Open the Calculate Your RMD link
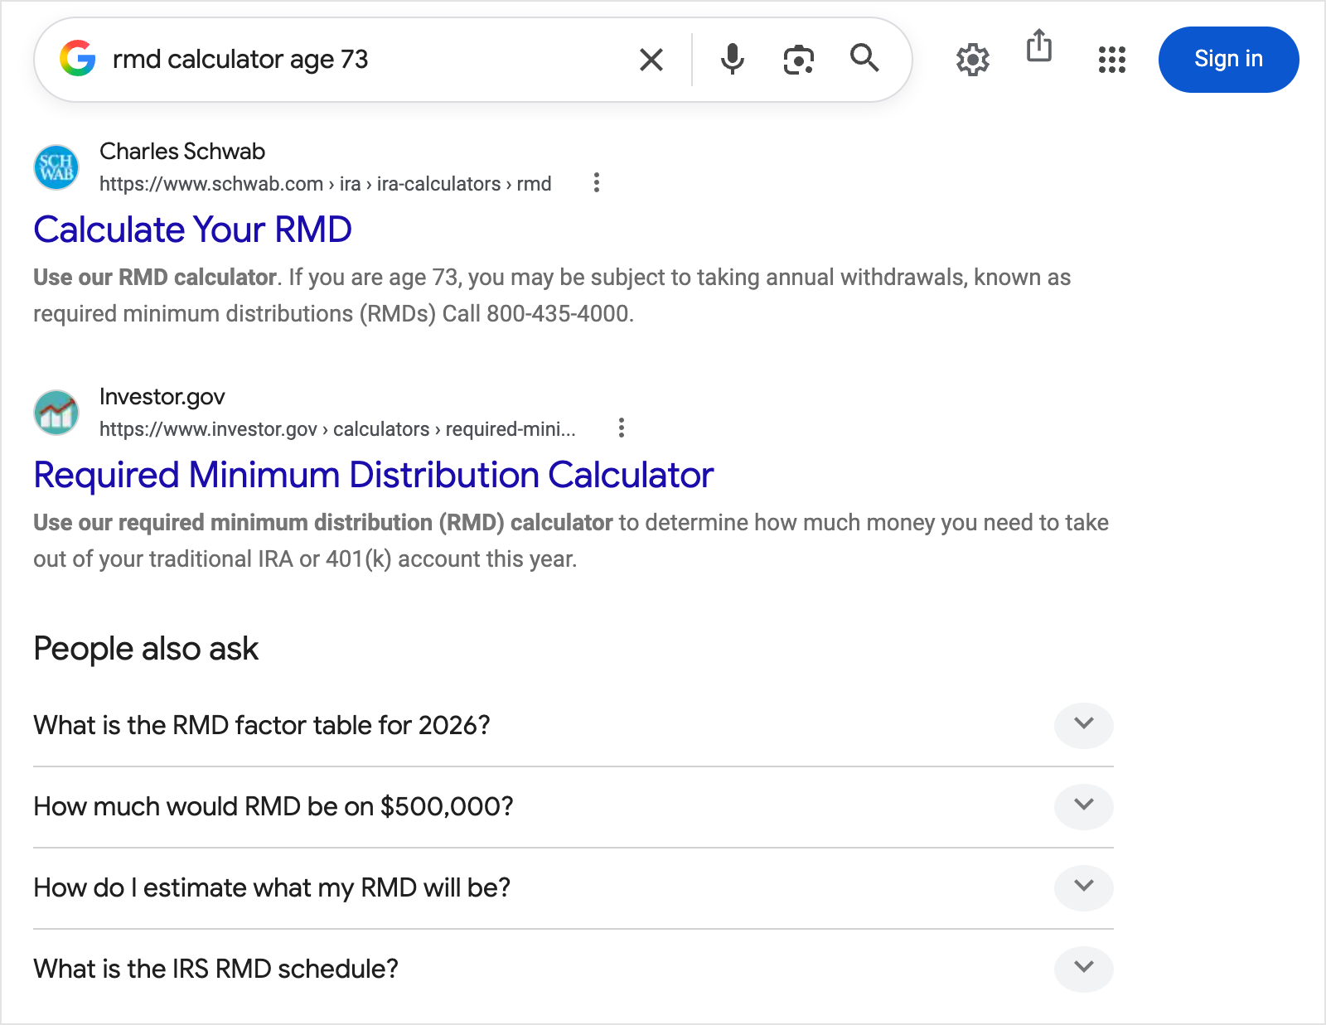The width and height of the screenshot is (1326, 1025). pyautogui.click(x=192, y=230)
